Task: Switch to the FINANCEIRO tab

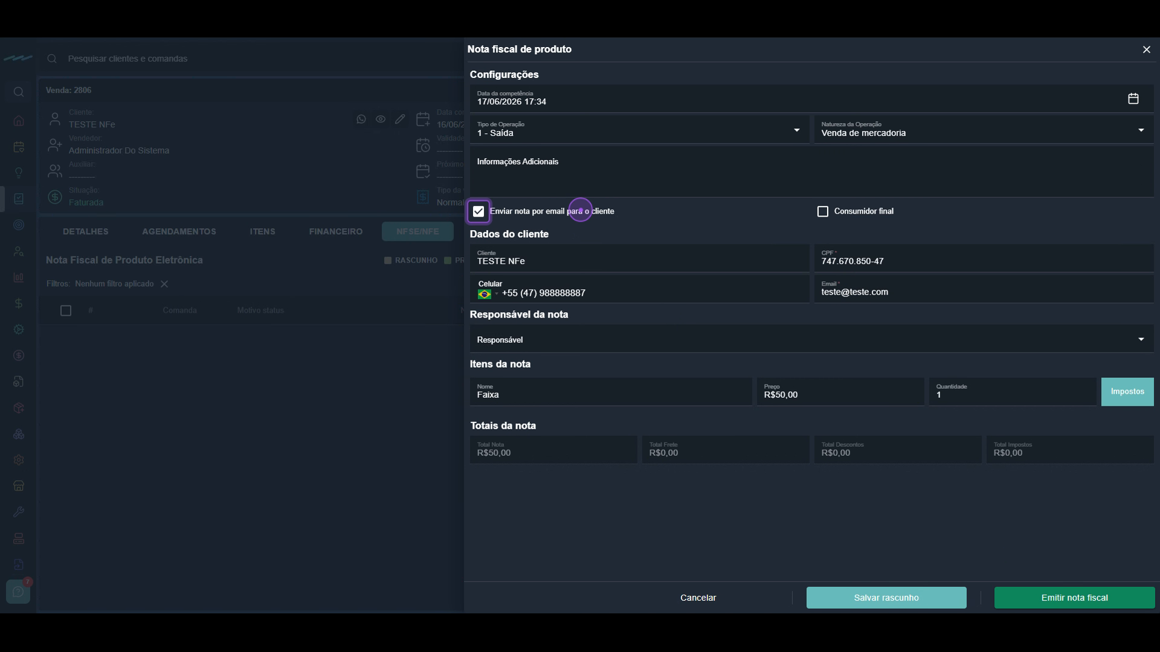Action: click(x=336, y=231)
